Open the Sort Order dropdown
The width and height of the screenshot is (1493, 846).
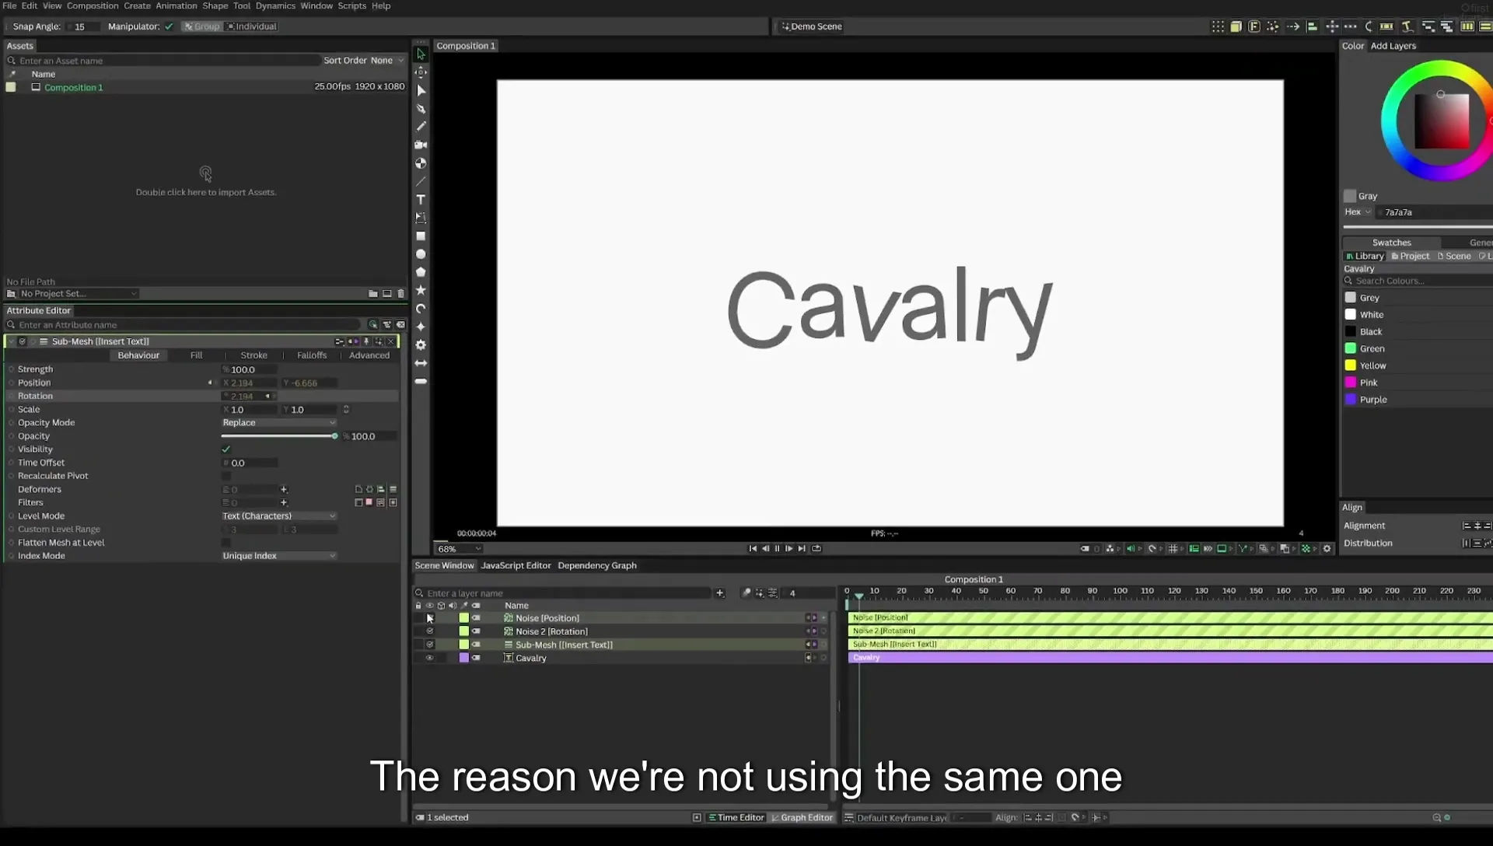coord(386,61)
